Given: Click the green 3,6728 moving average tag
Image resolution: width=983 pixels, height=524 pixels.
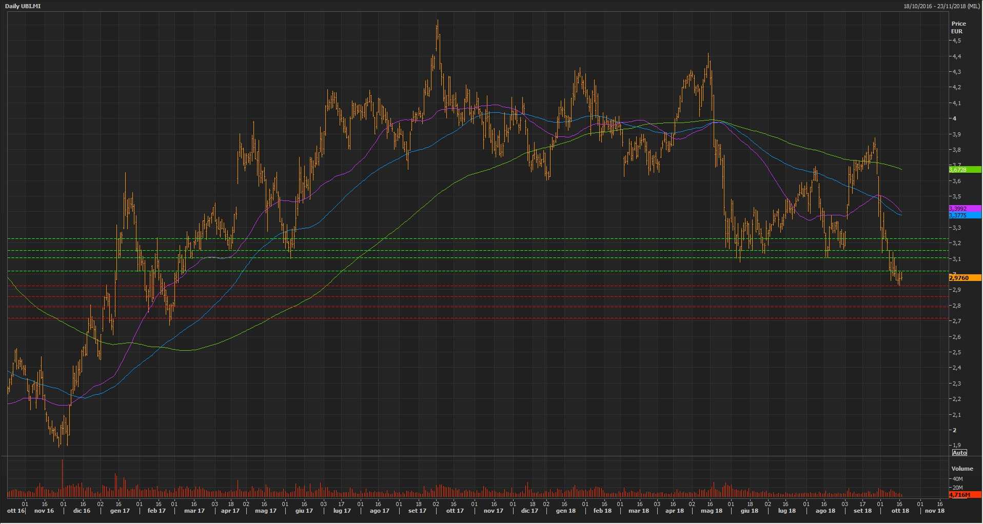Looking at the screenshot, I should coord(965,170).
